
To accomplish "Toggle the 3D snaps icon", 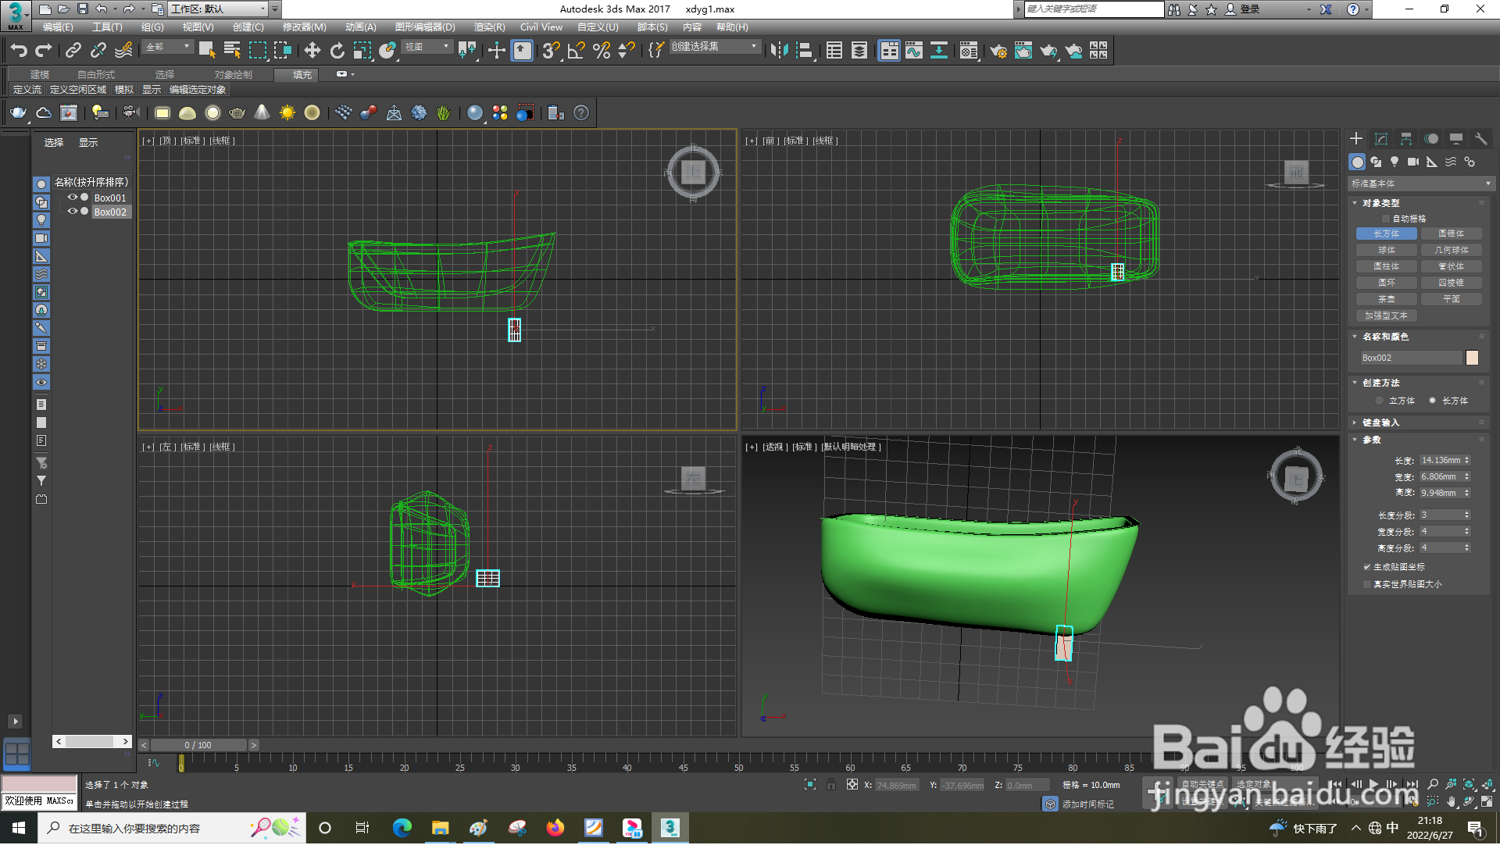I will point(550,51).
